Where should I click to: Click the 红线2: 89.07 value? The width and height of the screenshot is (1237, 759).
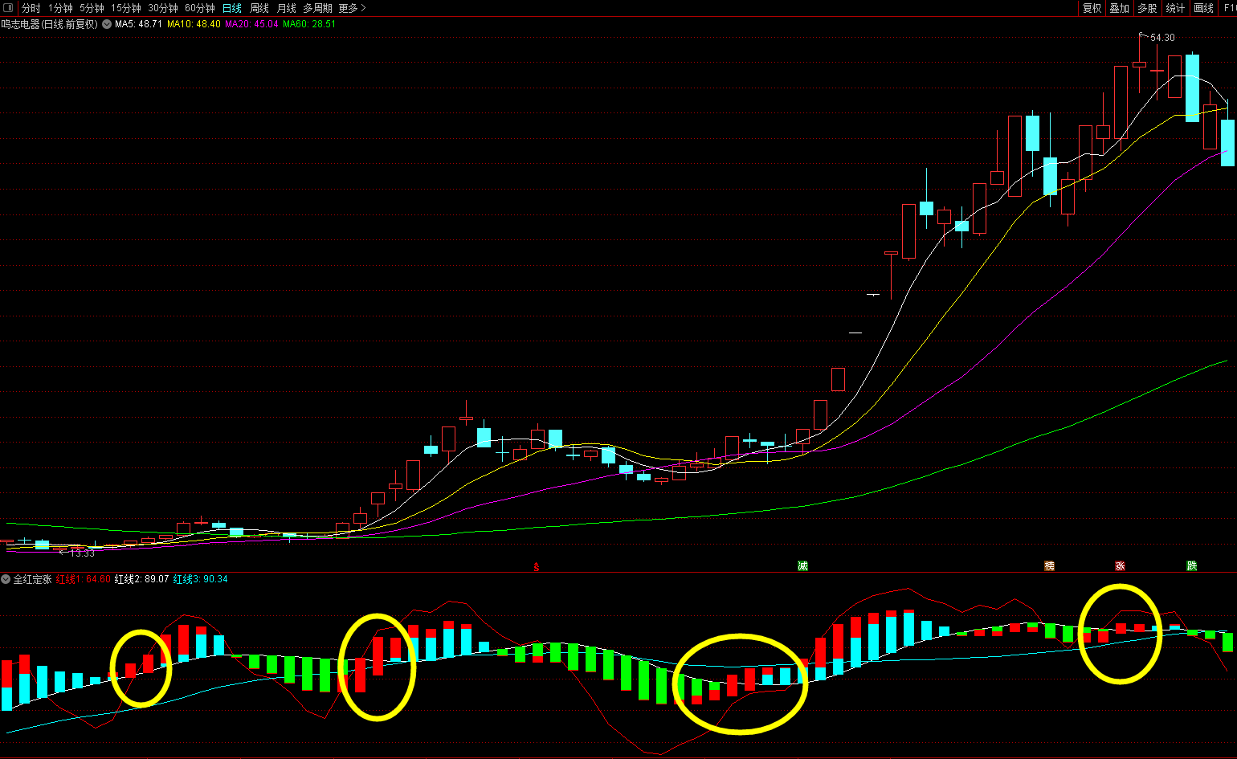[141, 579]
